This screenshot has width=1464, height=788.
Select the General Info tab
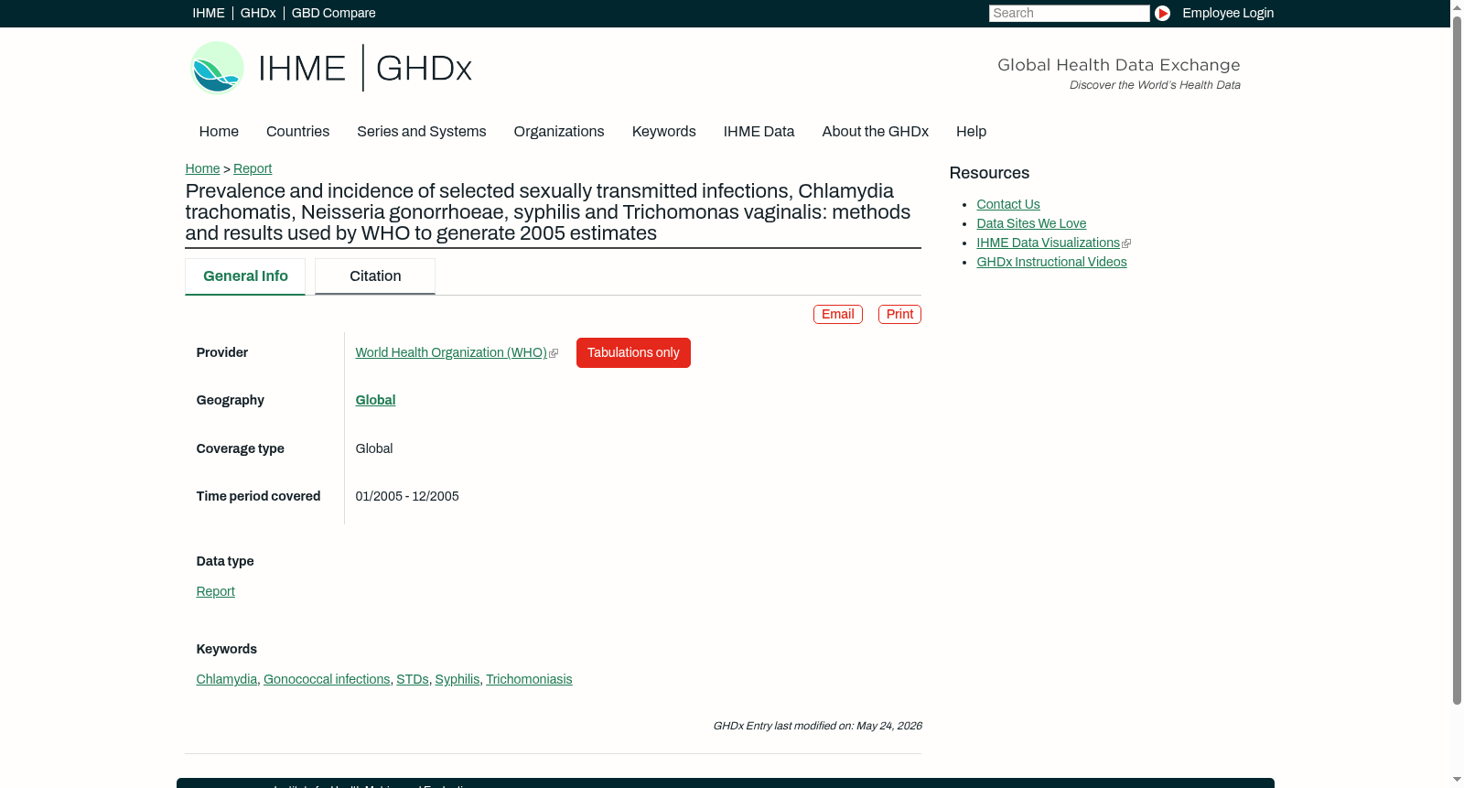(x=245, y=276)
